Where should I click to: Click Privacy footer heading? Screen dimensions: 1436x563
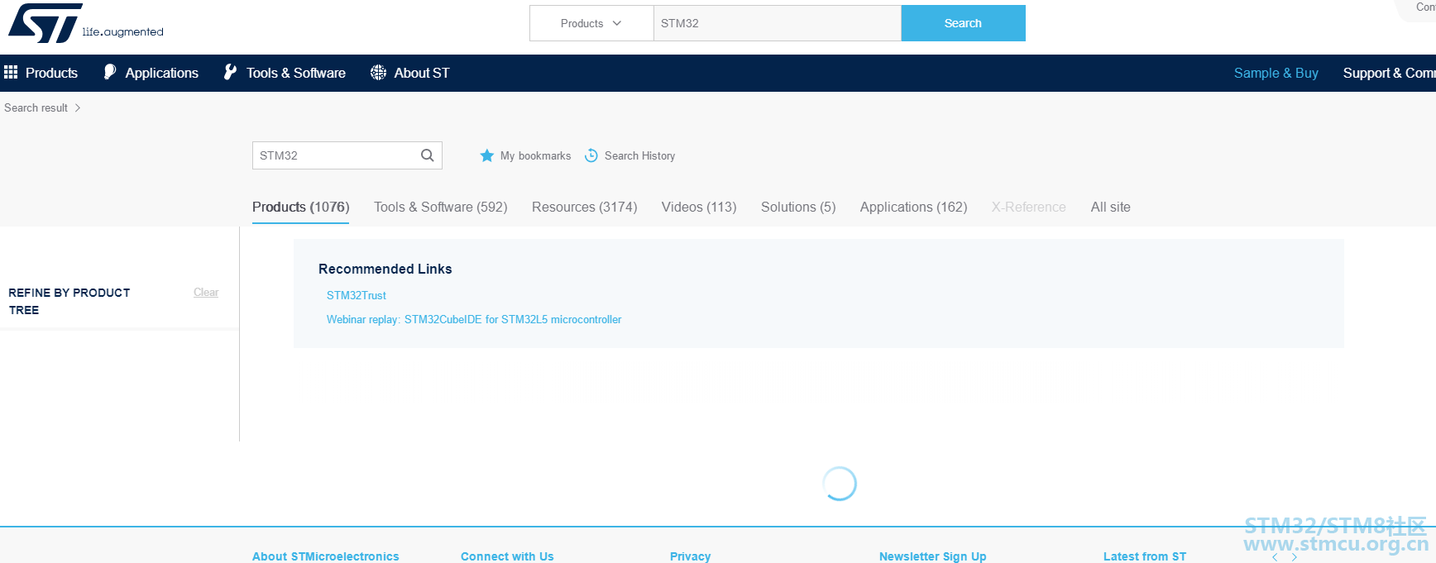690,556
